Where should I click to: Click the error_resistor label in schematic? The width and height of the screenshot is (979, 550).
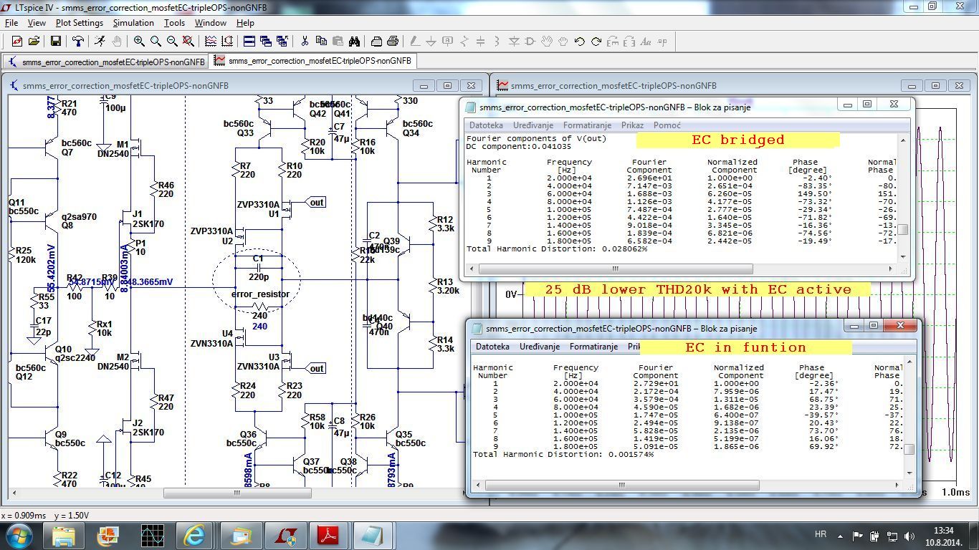(x=260, y=294)
